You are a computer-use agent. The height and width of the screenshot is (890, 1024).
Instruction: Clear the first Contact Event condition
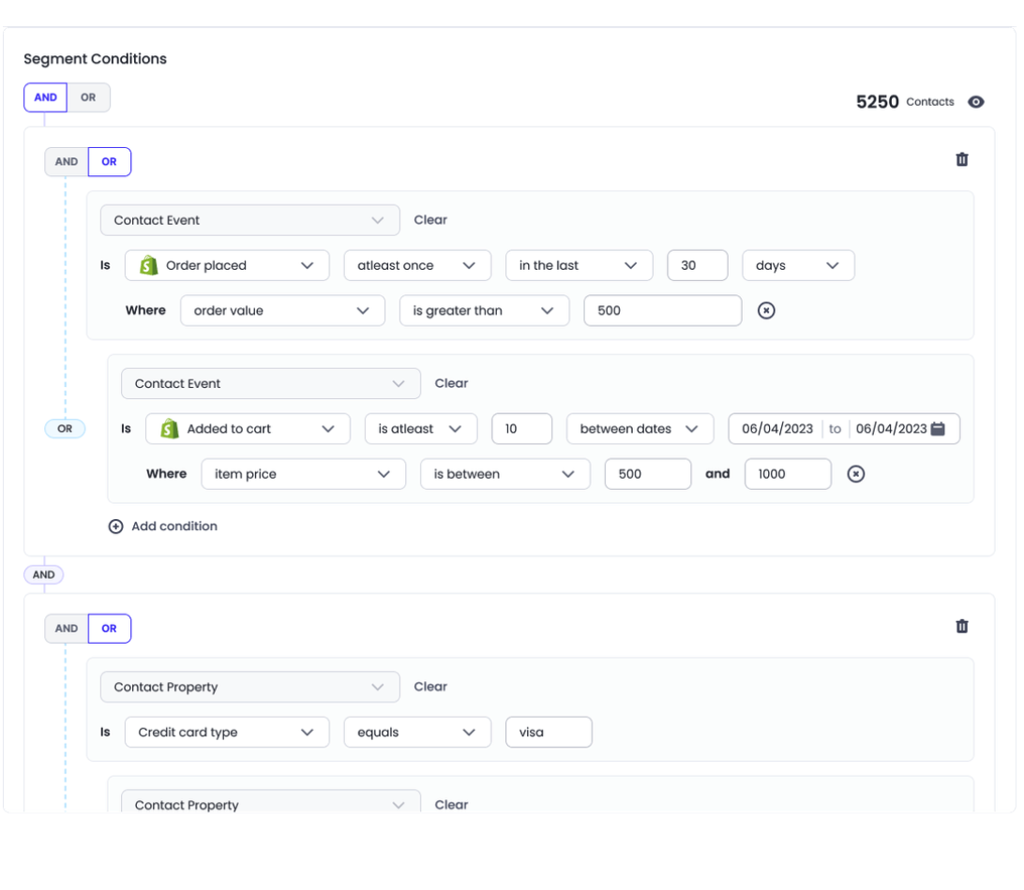click(430, 220)
